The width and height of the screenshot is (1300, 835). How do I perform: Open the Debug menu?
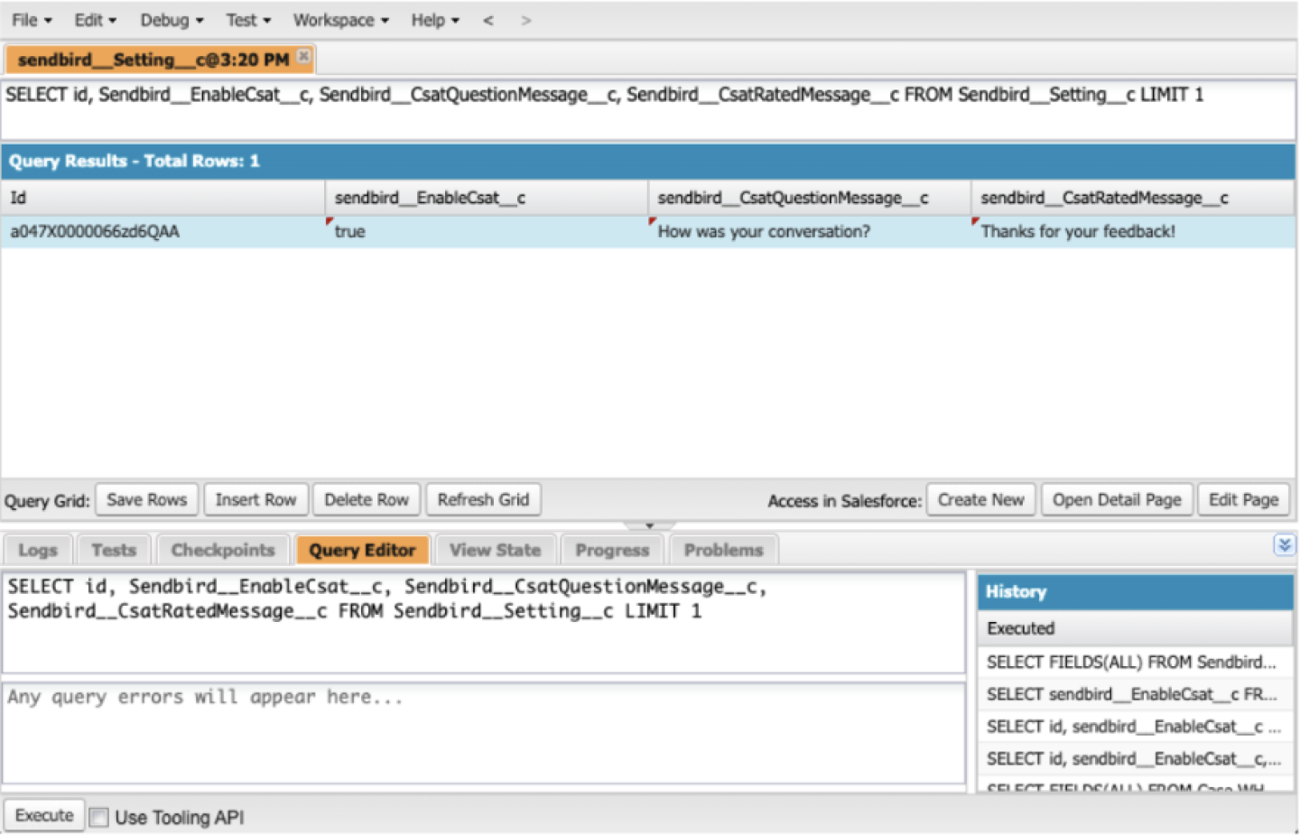click(x=172, y=20)
